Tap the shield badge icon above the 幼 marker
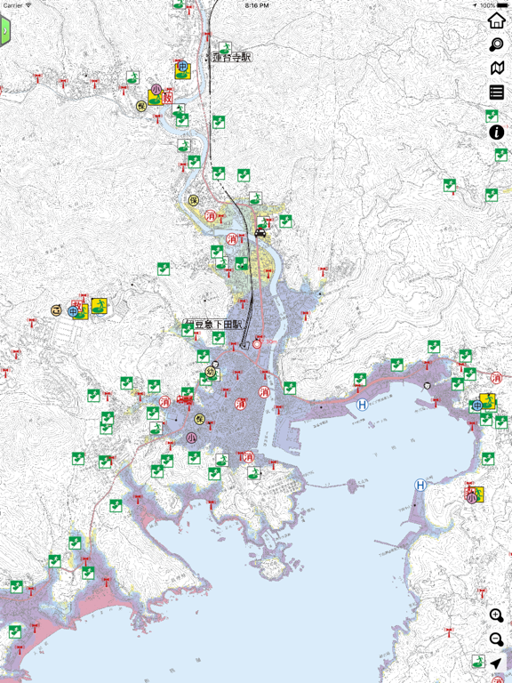The height and width of the screenshot is (683, 512). [214, 364]
